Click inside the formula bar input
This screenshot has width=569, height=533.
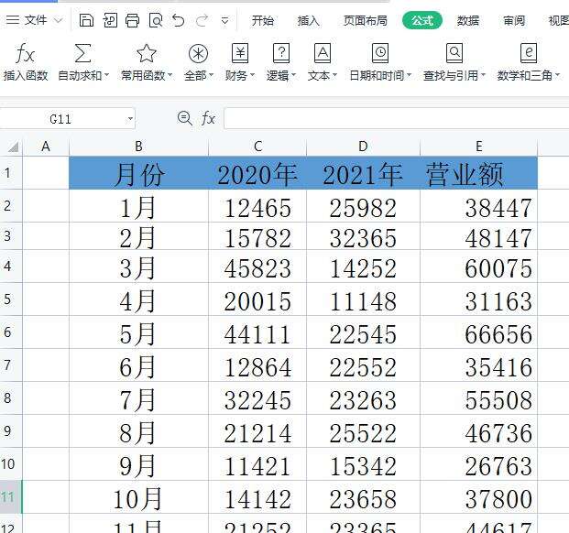396,118
